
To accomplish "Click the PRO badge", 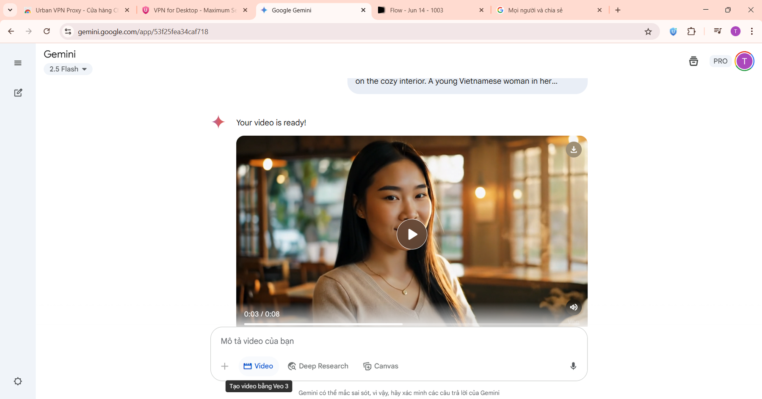I will coord(720,61).
